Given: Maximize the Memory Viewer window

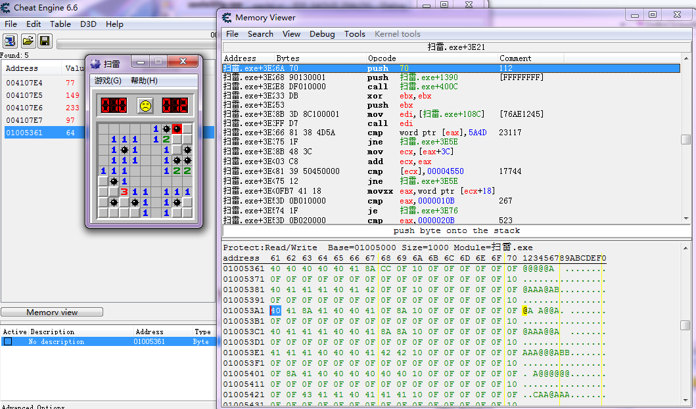Looking at the screenshot, I should coord(653,14).
